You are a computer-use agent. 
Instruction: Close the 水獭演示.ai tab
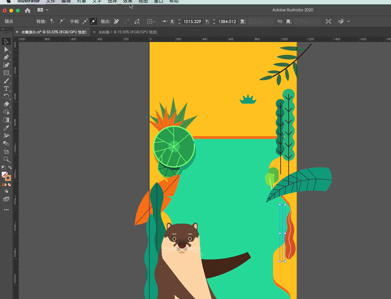pos(17,32)
